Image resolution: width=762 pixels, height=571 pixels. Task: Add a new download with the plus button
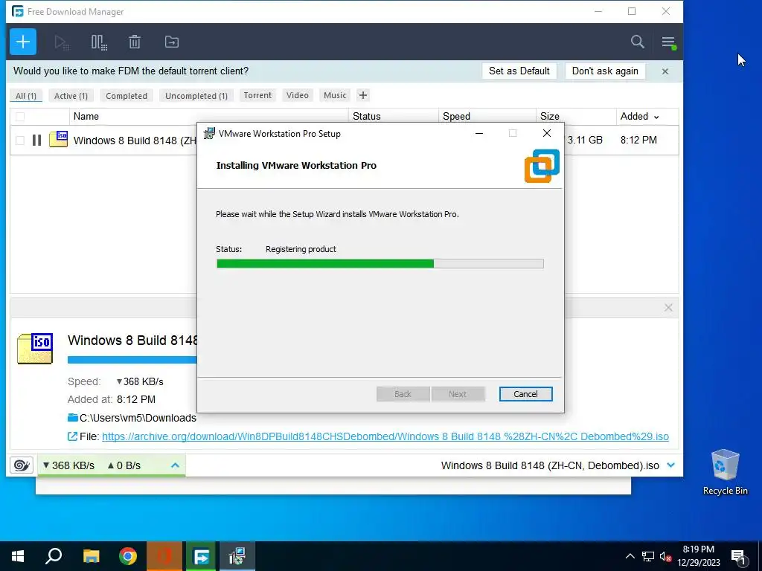(23, 42)
